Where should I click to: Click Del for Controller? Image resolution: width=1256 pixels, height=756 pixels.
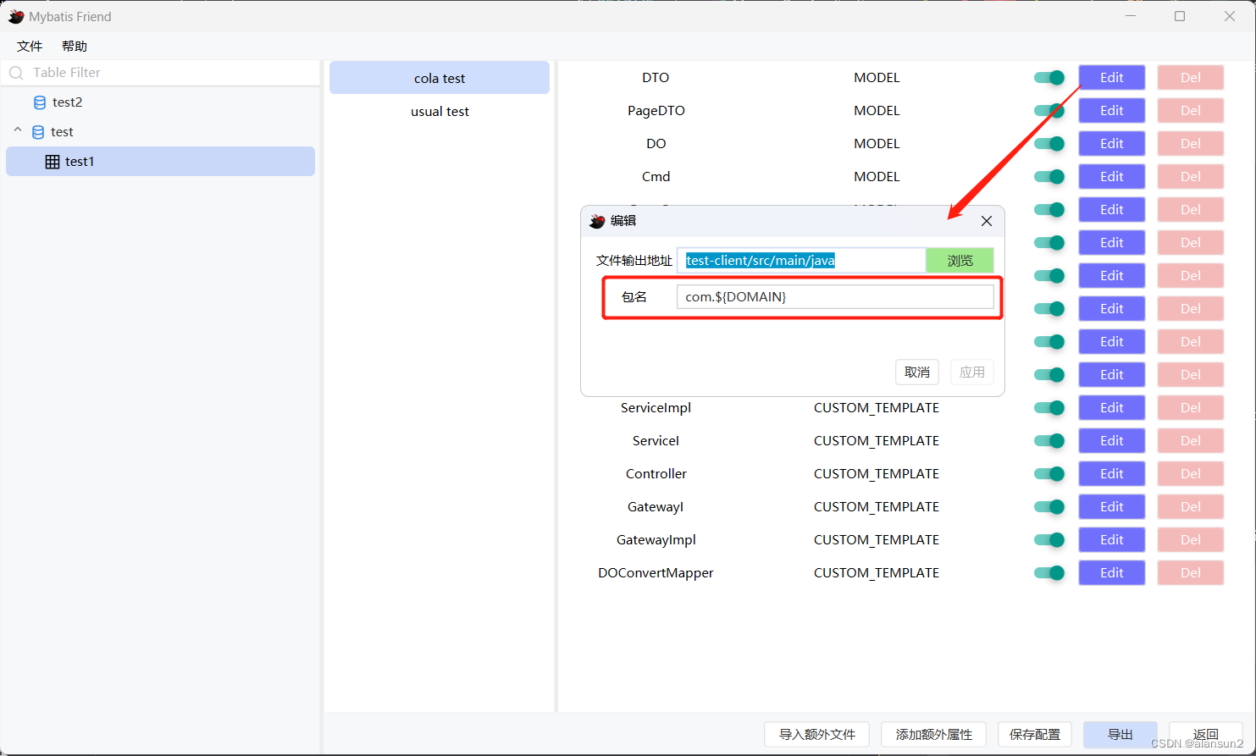coord(1191,474)
